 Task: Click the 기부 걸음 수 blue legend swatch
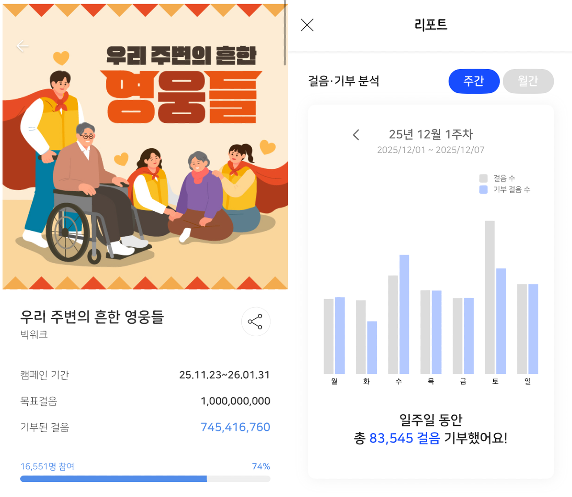pyautogui.click(x=483, y=189)
